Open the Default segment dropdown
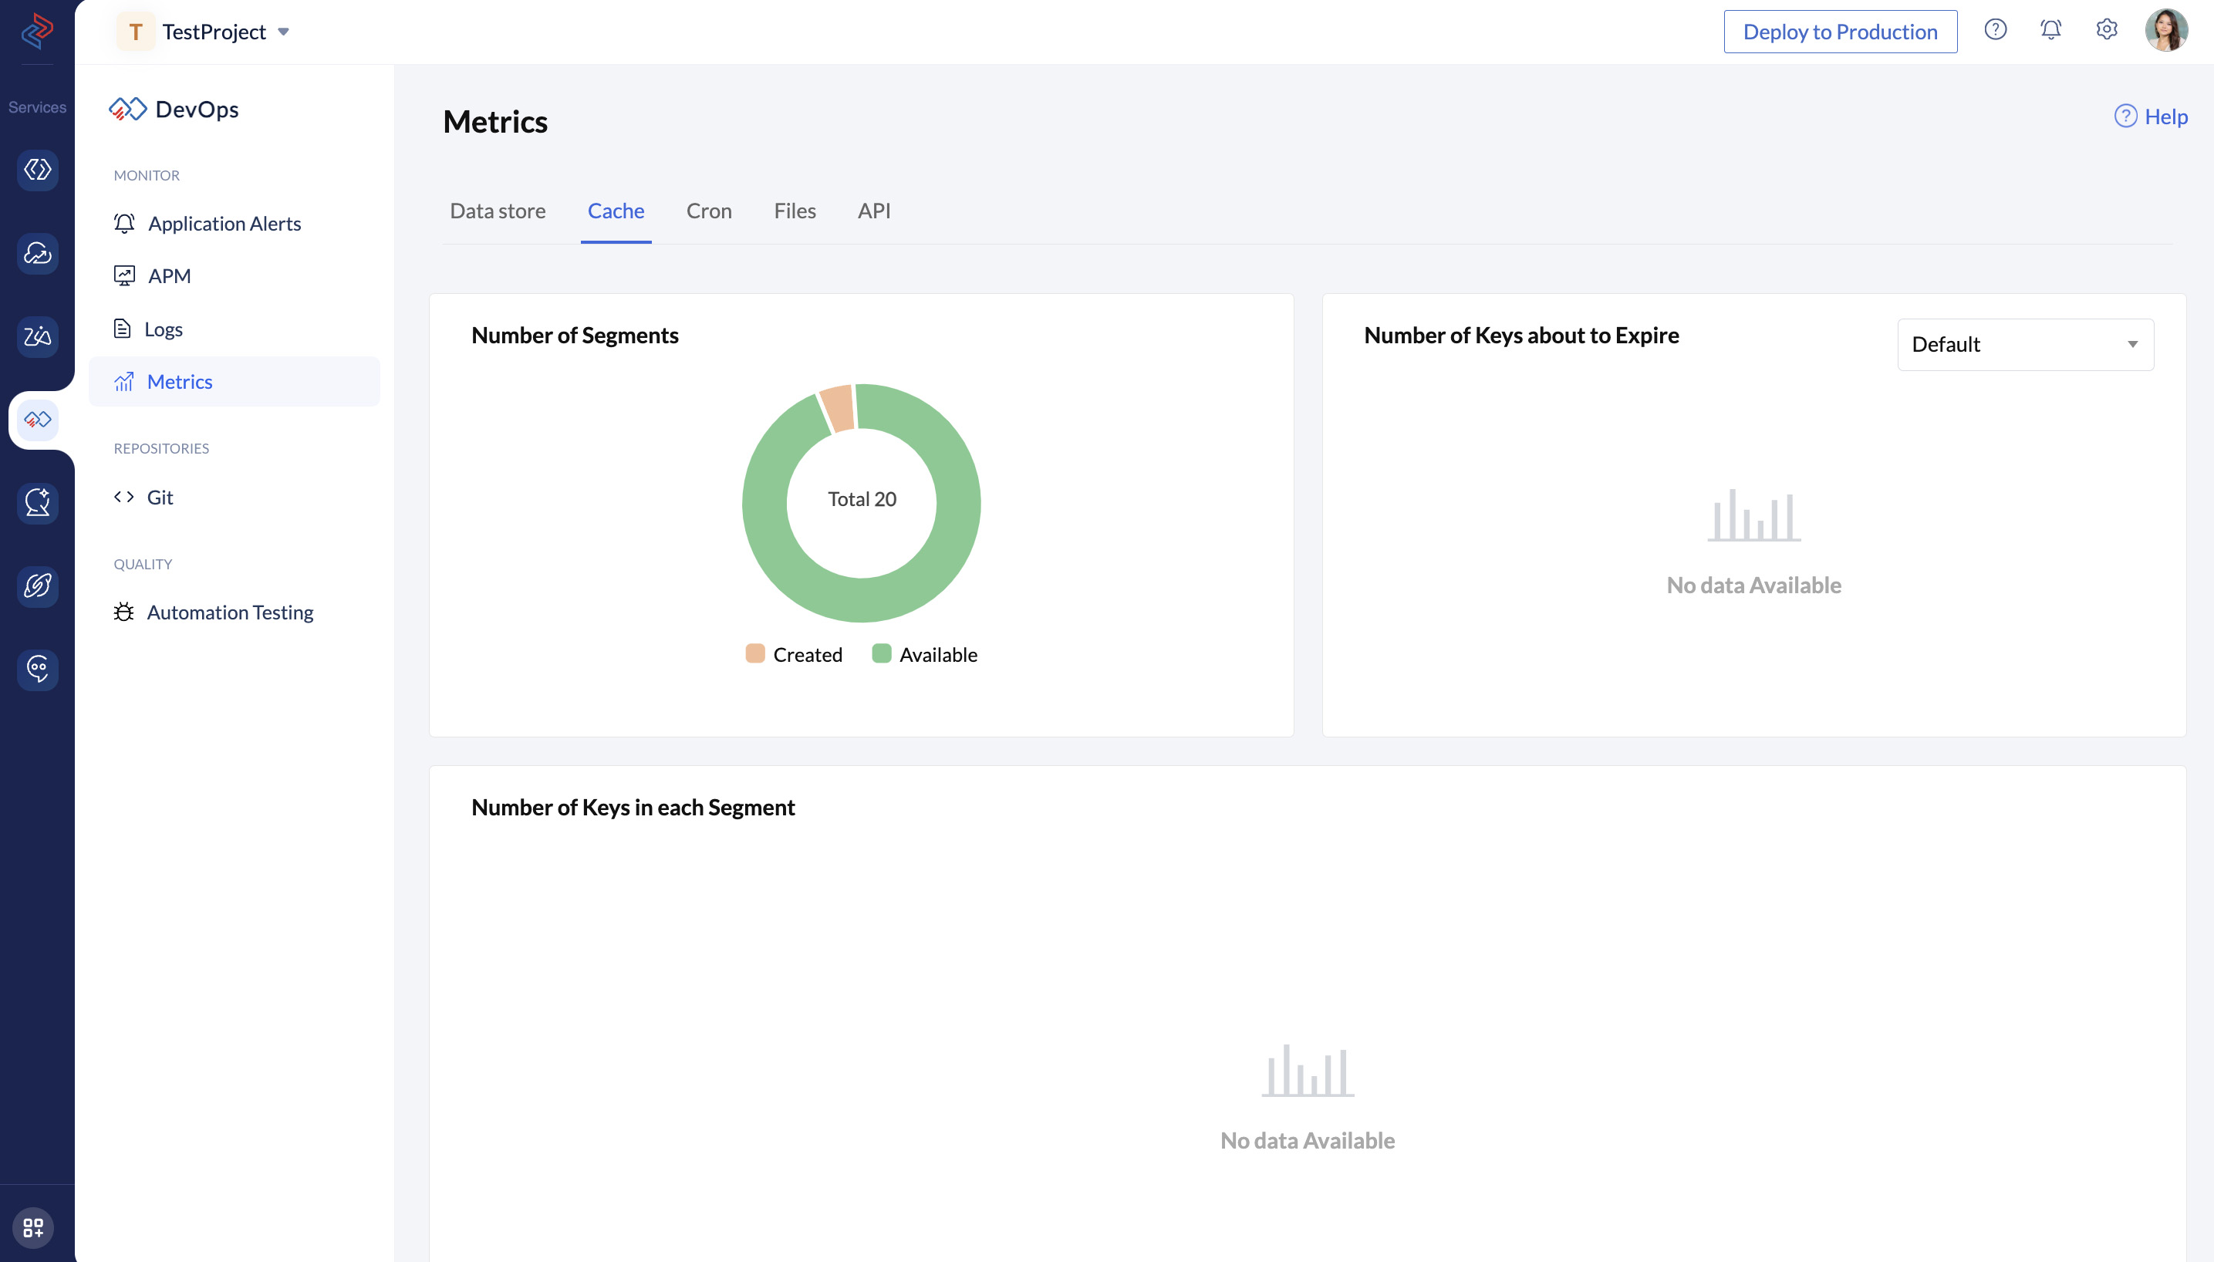The image size is (2214, 1262). click(x=2025, y=344)
